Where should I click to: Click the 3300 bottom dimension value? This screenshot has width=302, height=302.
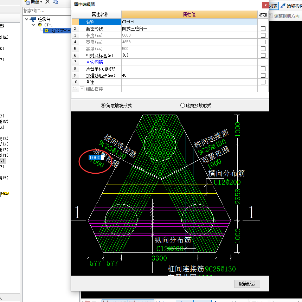point(159,258)
